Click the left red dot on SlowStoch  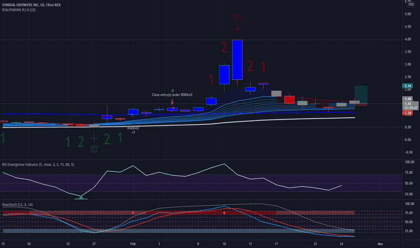click(133, 213)
